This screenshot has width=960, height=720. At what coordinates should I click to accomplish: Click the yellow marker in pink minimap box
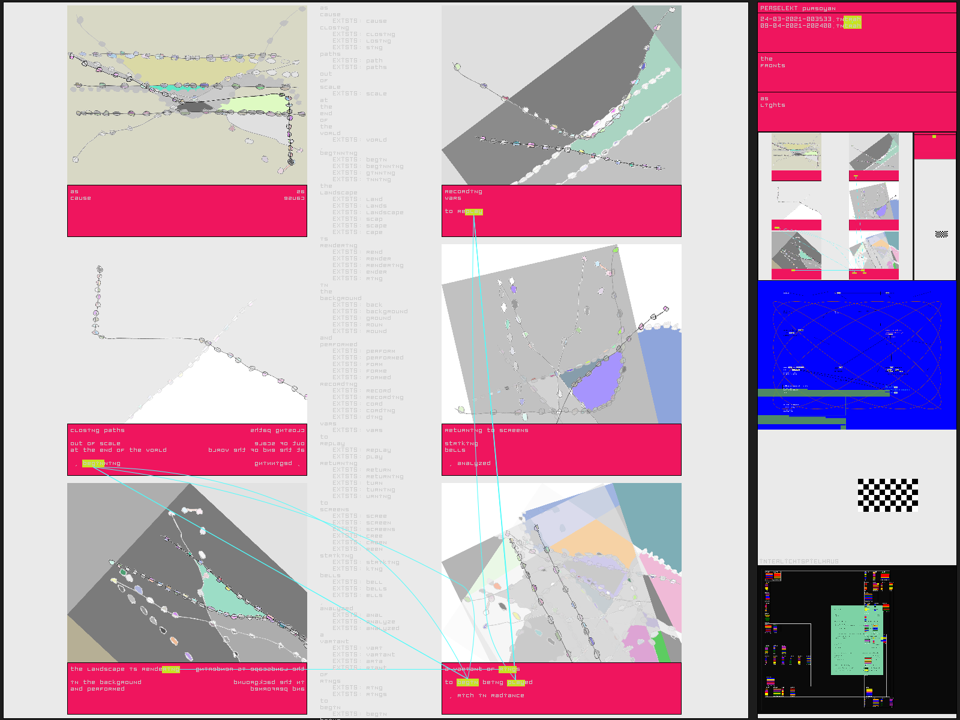point(934,137)
